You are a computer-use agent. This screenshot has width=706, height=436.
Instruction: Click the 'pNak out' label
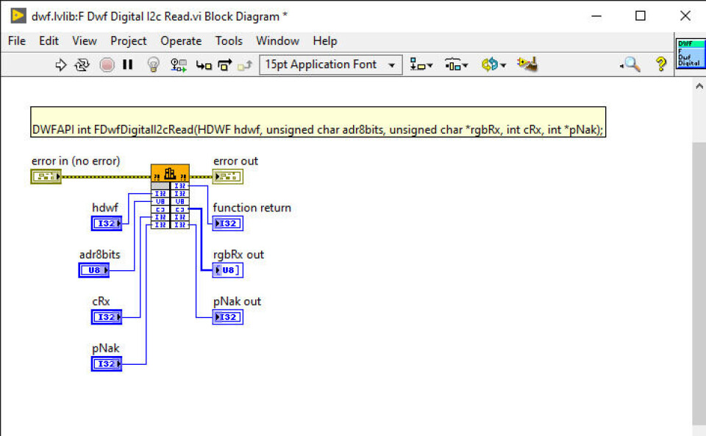pyautogui.click(x=237, y=301)
